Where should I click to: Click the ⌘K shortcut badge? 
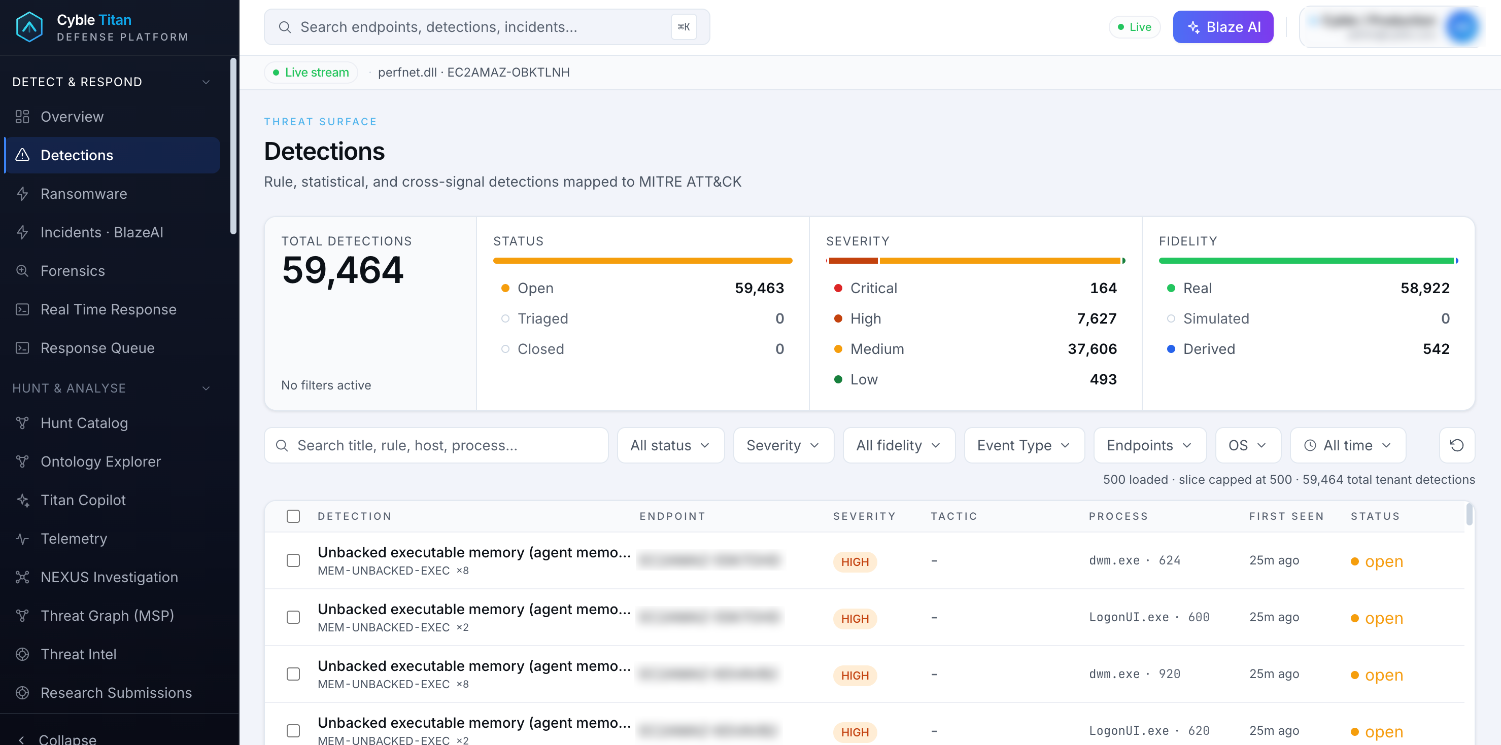(684, 27)
